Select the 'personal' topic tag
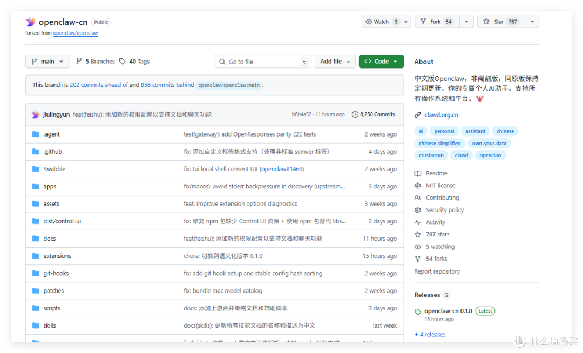The width and height of the screenshot is (583, 353). pos(444,131)
